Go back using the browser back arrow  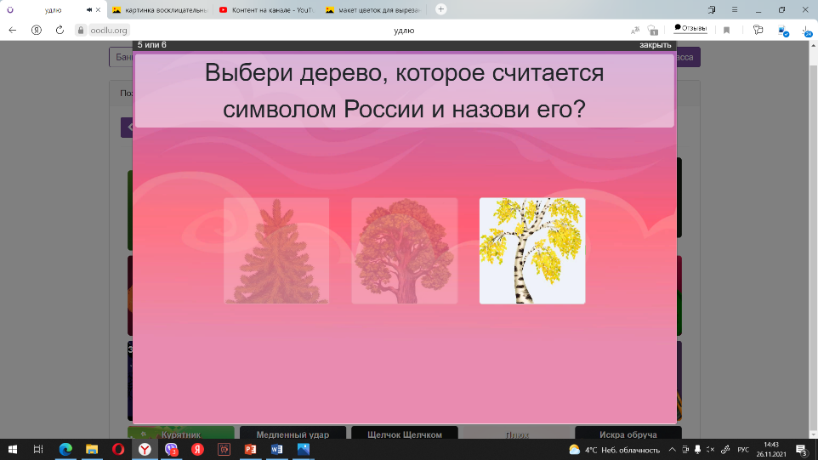point(13,30)
